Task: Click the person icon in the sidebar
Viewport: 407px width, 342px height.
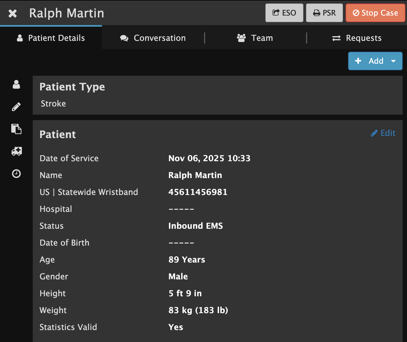Action: point(16,84)
